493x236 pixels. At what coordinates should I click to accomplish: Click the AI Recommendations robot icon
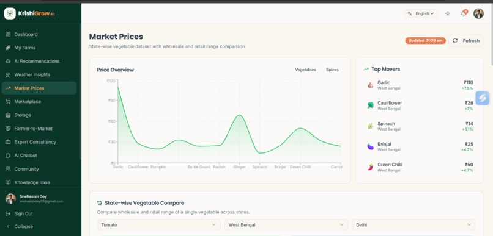8,61
